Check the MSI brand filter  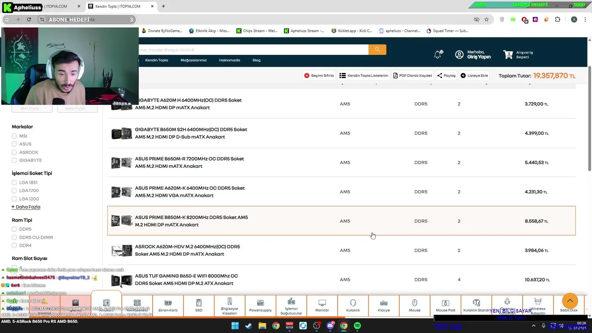14,136
